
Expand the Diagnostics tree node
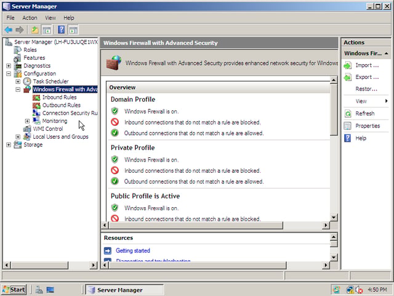coord(9,66)
